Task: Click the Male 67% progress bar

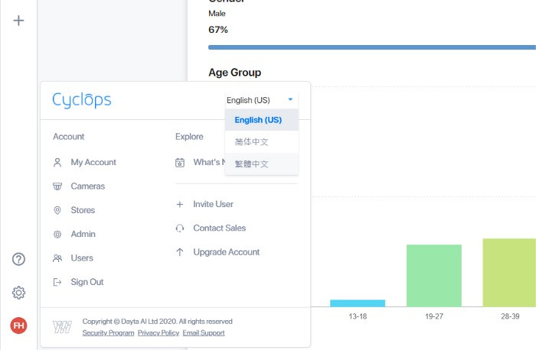Action: 372,47
